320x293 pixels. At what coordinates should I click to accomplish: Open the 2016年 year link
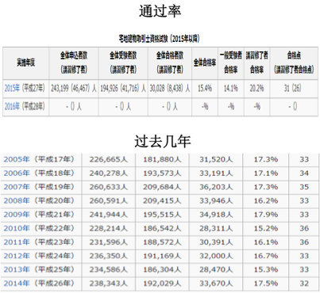[x=12, y=106]
